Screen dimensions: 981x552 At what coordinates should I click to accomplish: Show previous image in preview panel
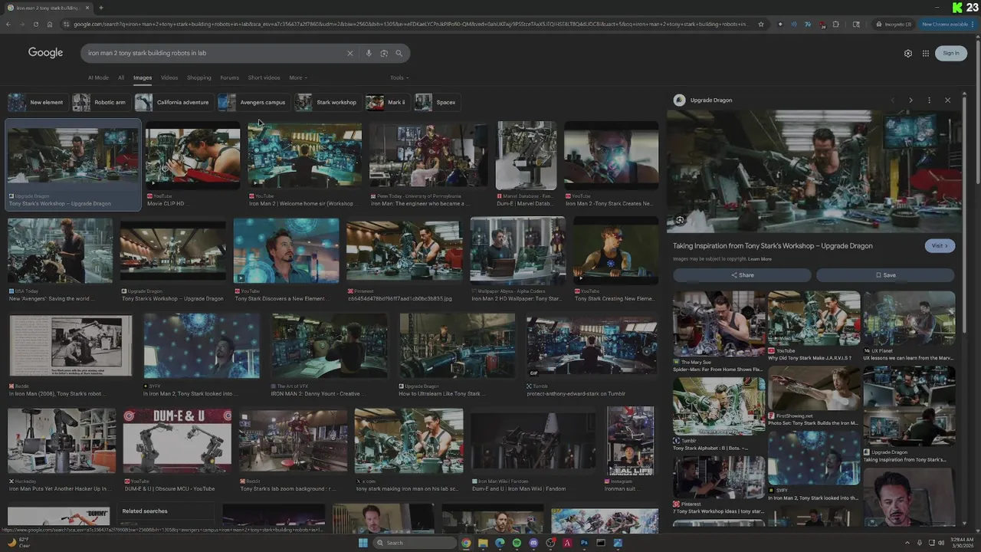pos(892,100)
